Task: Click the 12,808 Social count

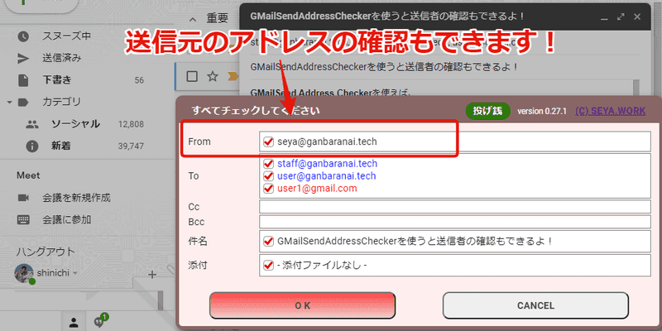Action: click(131, 125)
